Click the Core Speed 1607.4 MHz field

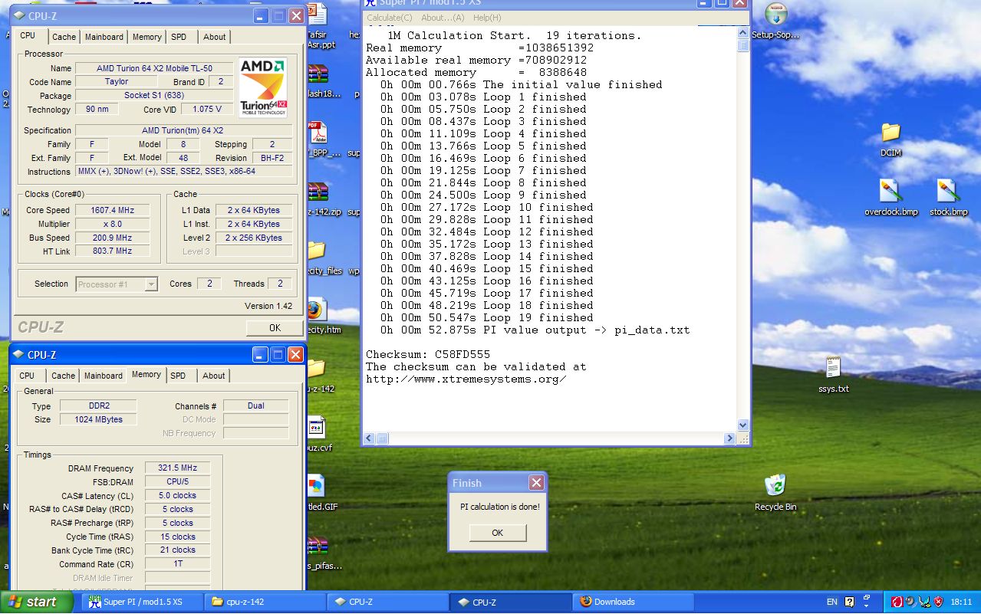[x=112, y=210]
